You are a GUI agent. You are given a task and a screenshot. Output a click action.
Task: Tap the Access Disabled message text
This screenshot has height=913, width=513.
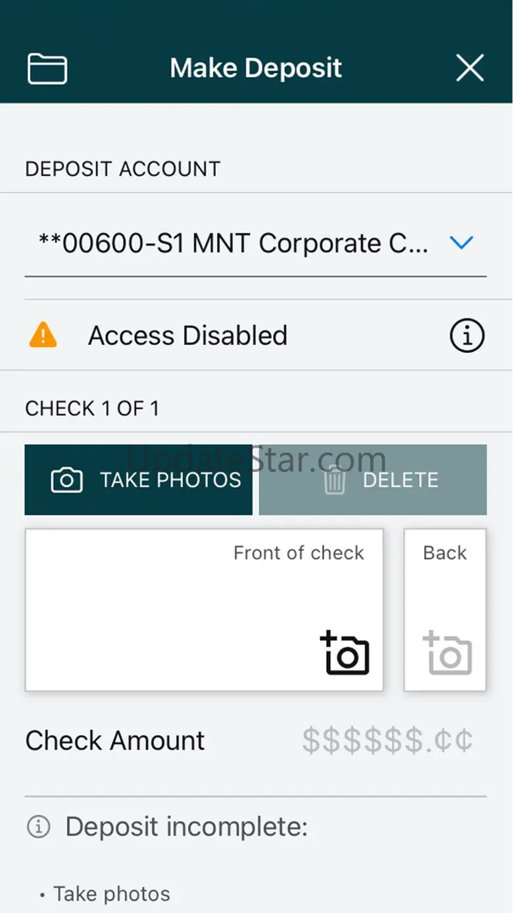pyautogui.click(x=188, y=336)
